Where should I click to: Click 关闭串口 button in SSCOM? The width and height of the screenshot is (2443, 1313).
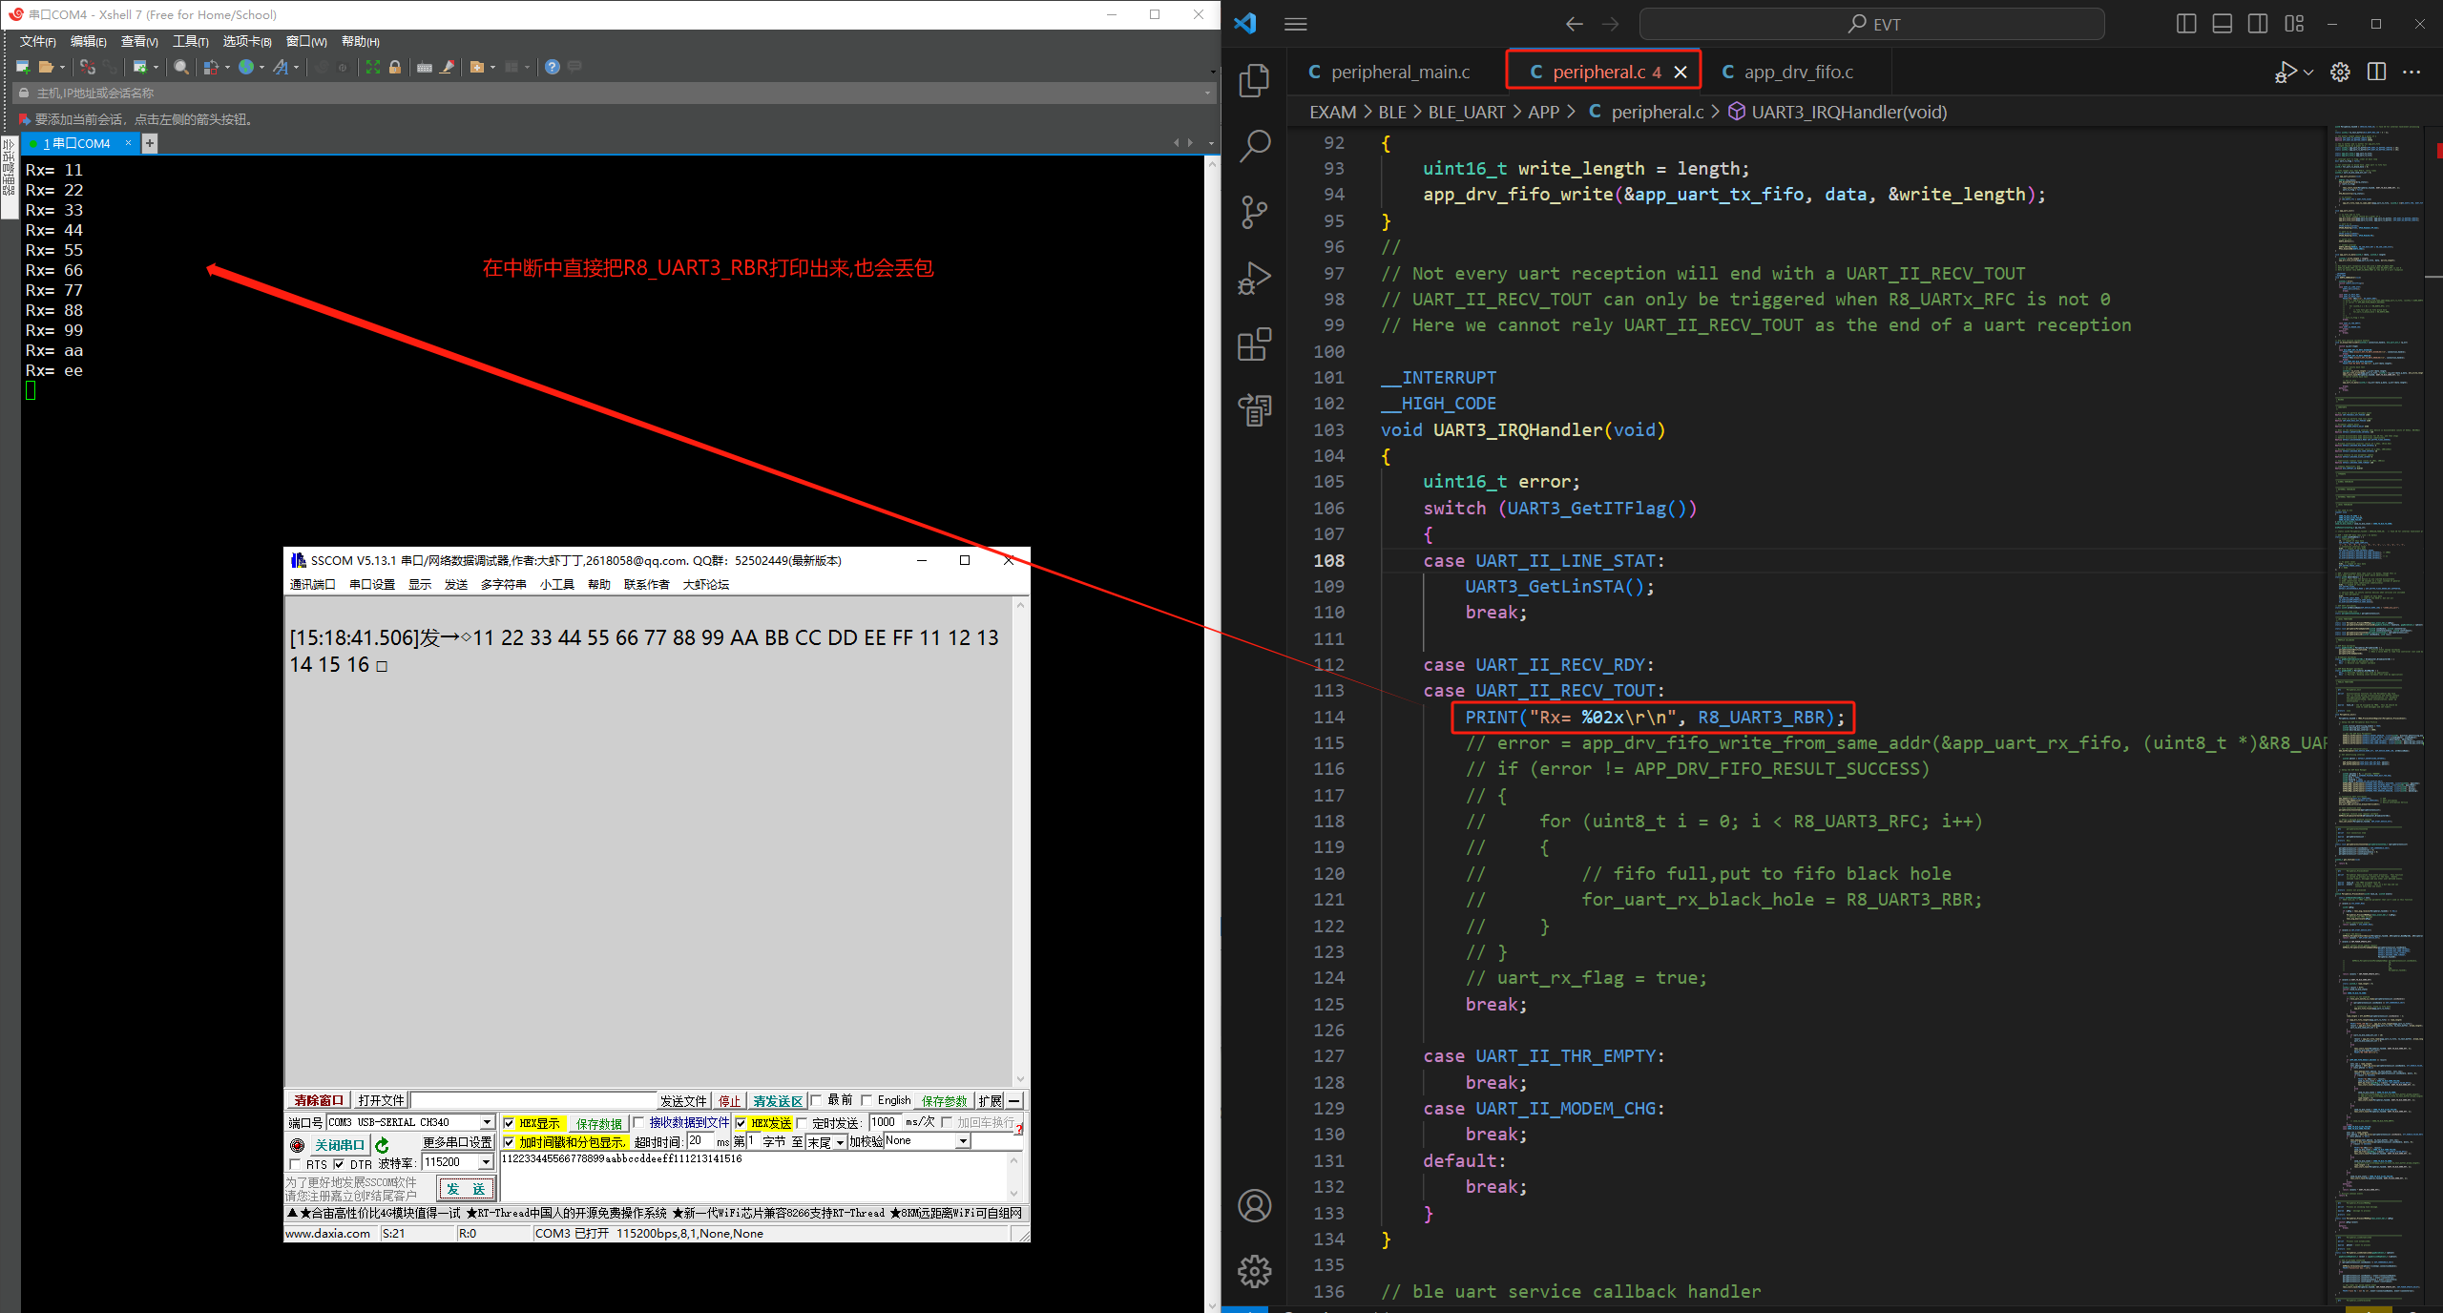point(339,1145)
